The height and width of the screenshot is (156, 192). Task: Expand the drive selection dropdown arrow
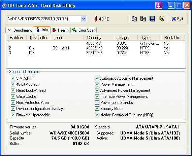[x=84, y=19]
